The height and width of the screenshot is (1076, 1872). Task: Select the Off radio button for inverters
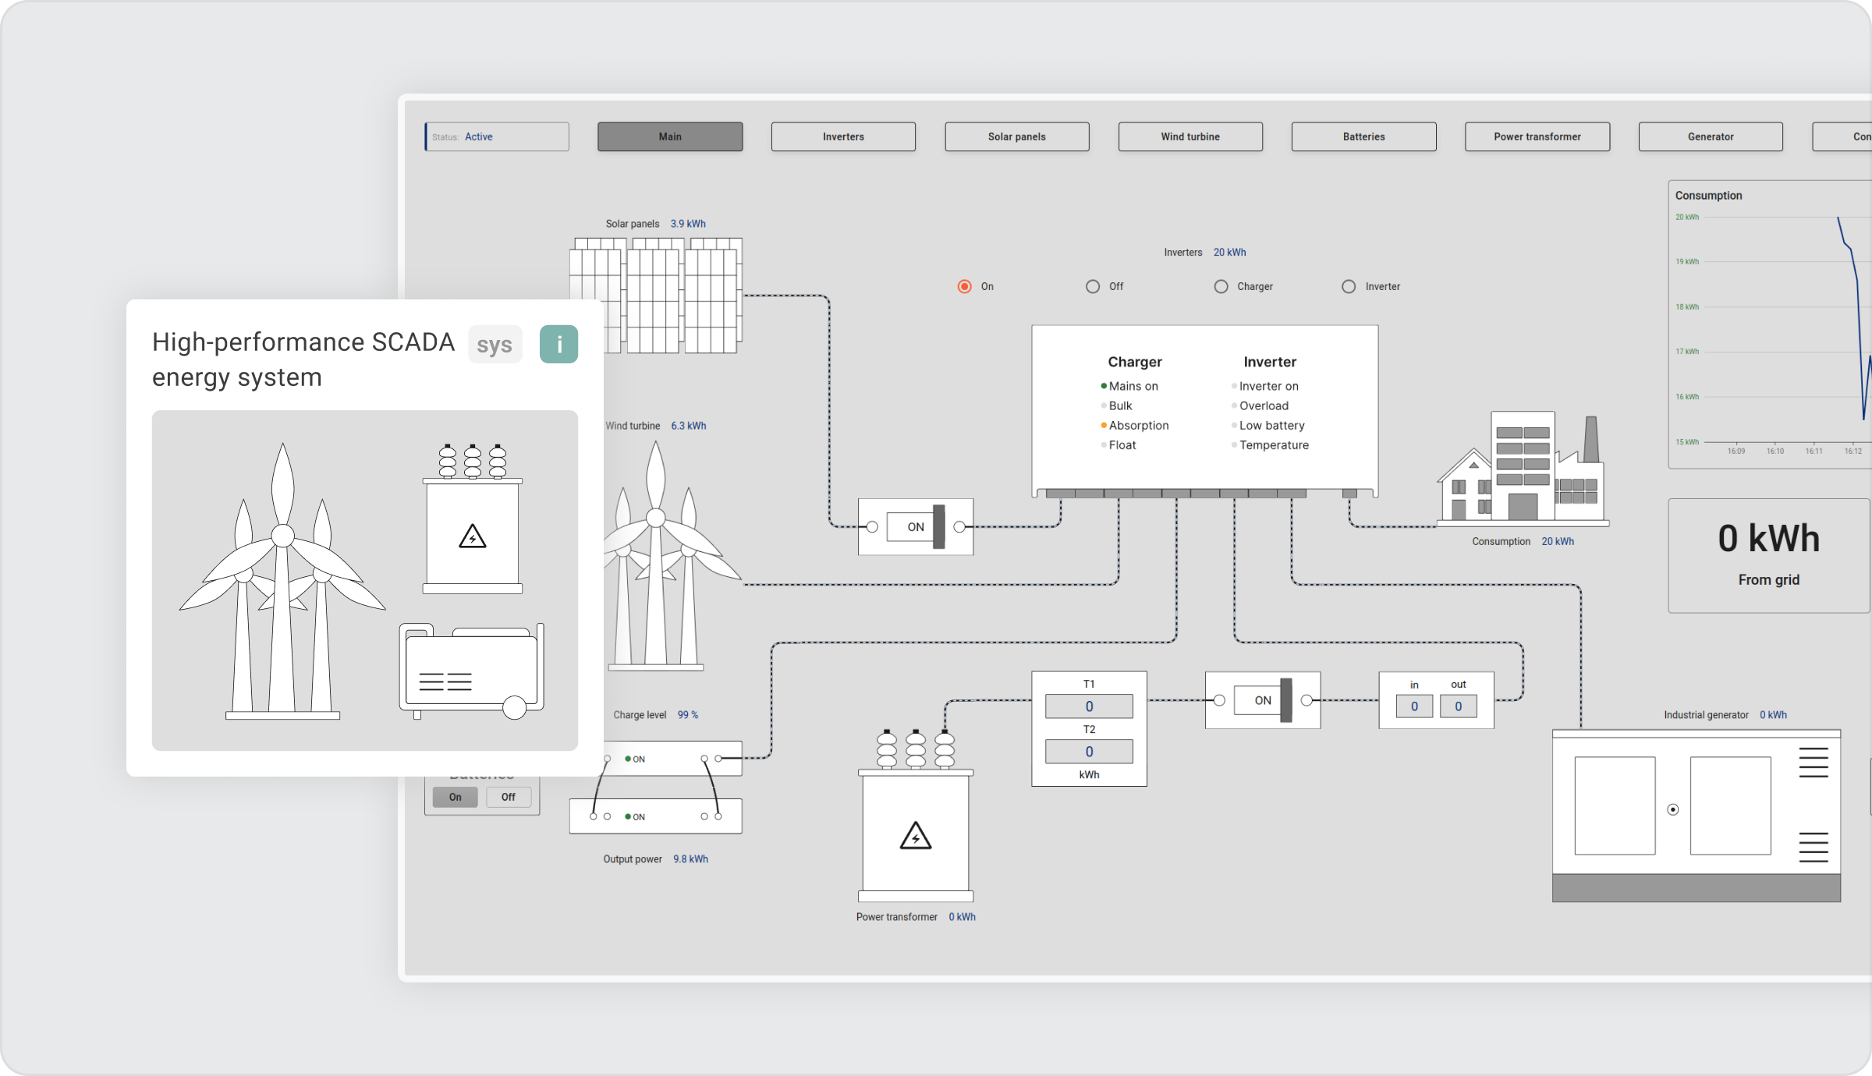click(1092, 286)
